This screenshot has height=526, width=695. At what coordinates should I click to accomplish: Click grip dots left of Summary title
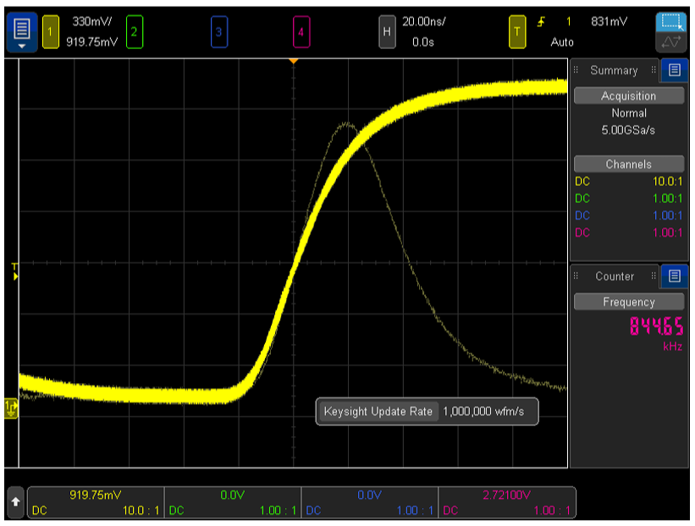coord(576,70)
